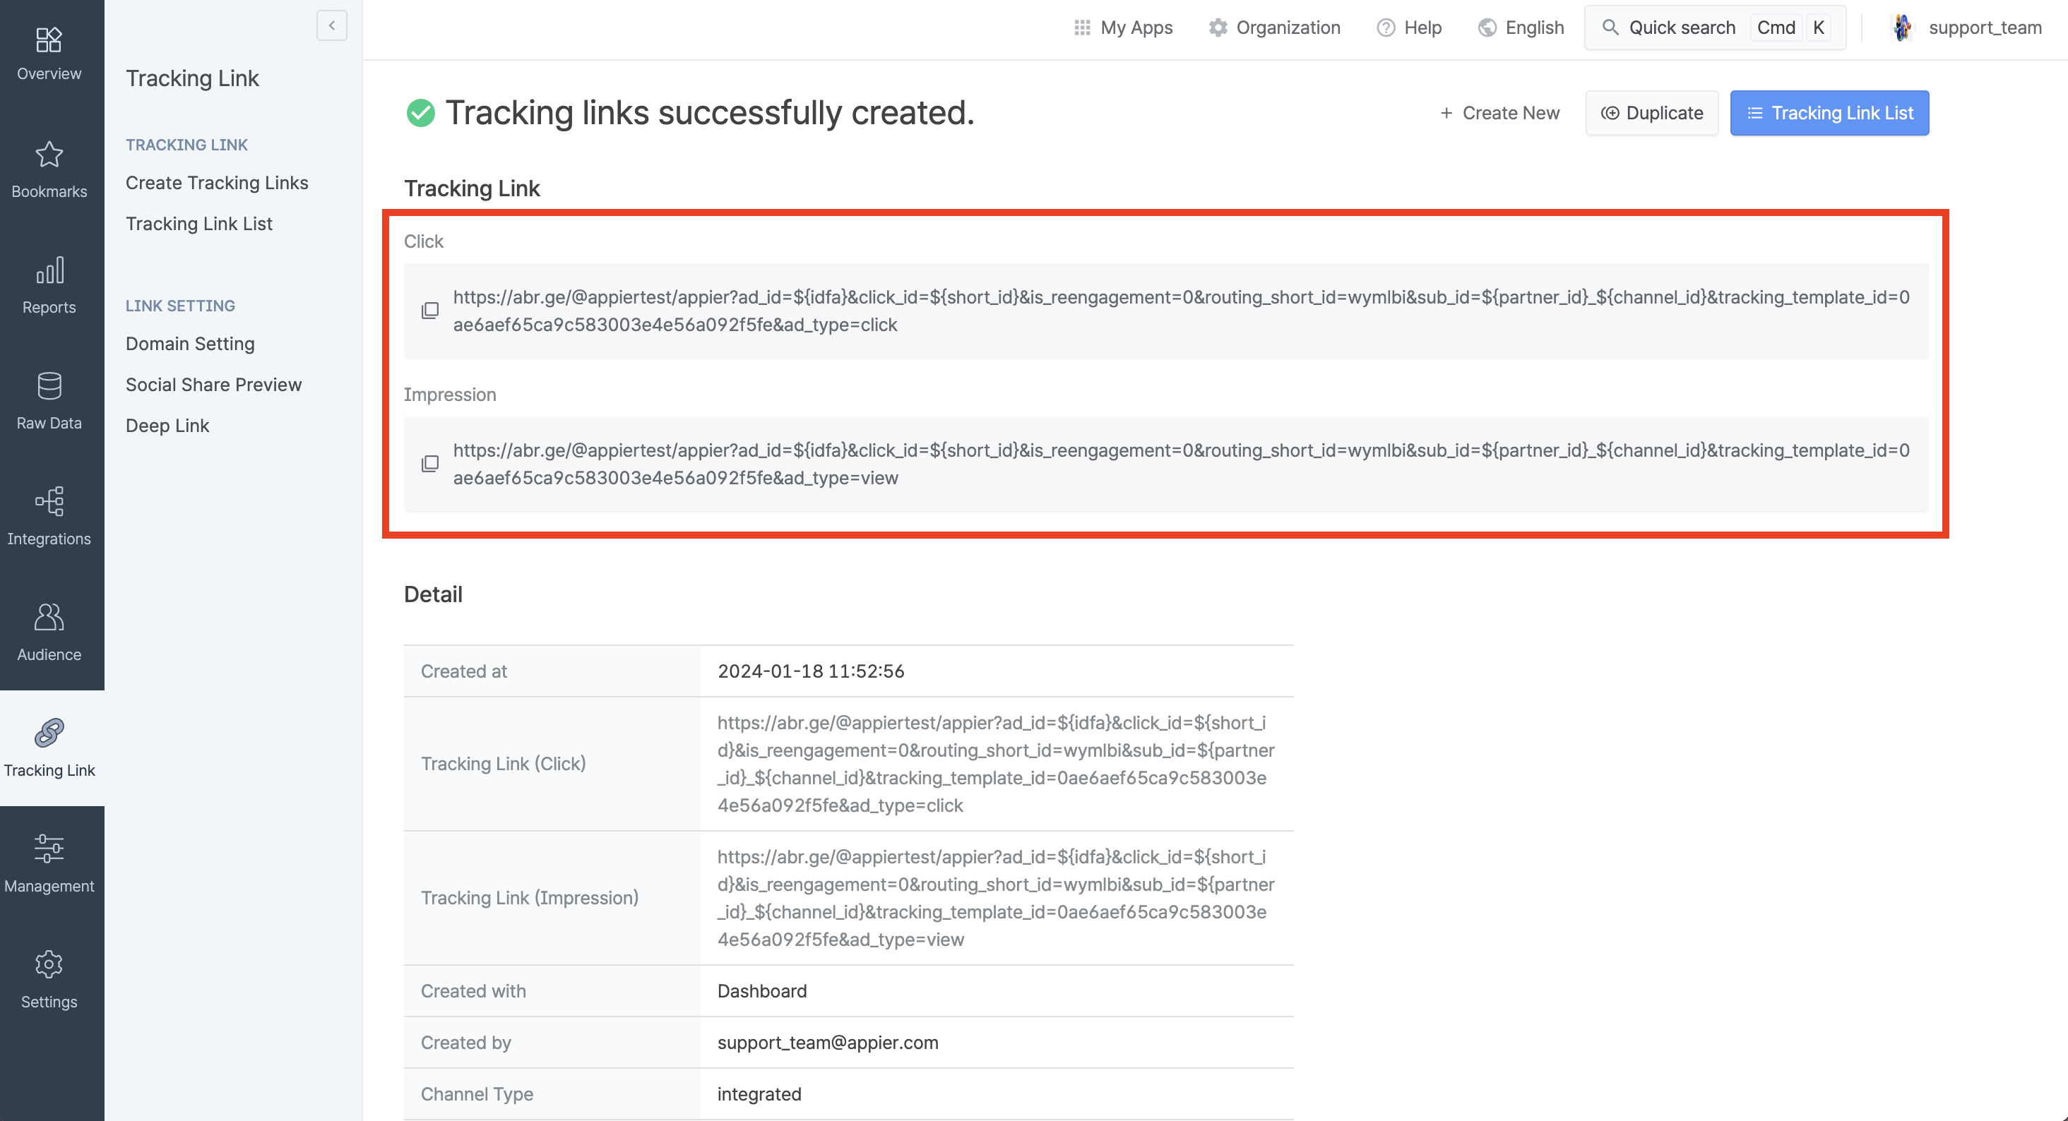Open the Raw Data section
The image size is (2068, 1121).
click(49, 400)
